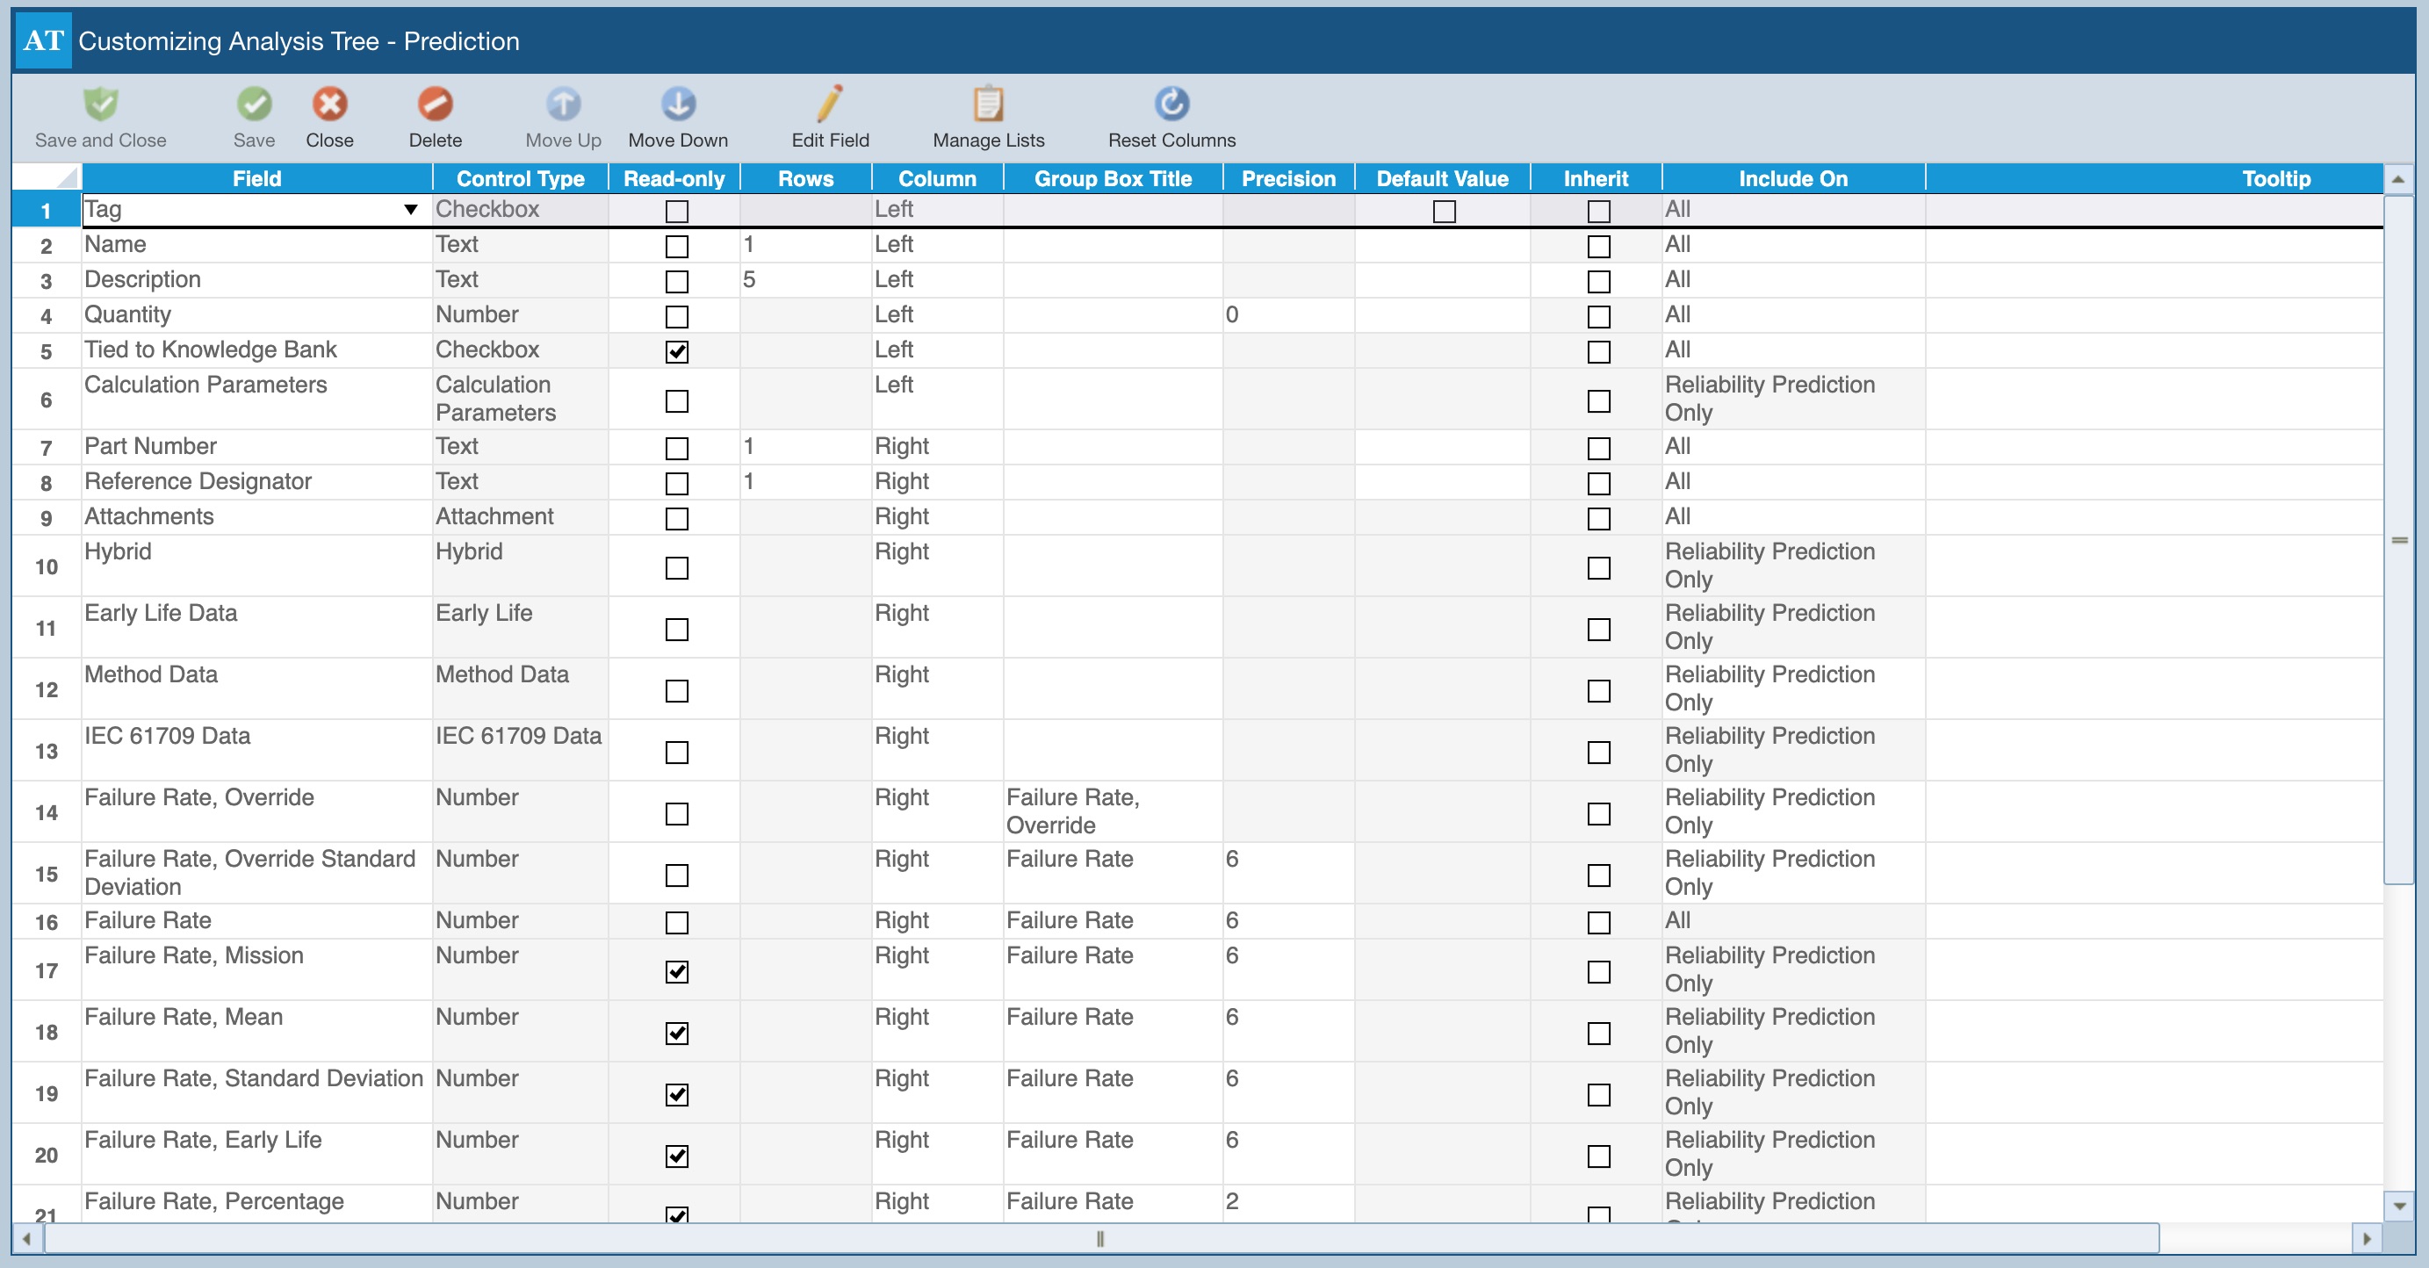Open Manage Lists via the clipboard icon
This screenshot has height=1268, width=2429.
pyautogui.click(x=987, y=104)
